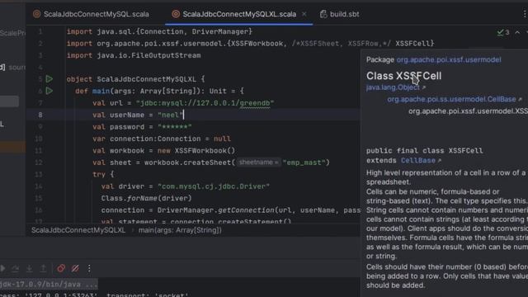This screenshot has width=528, height=297.
Task: Run main method from gutter icon
Action: 49,91
